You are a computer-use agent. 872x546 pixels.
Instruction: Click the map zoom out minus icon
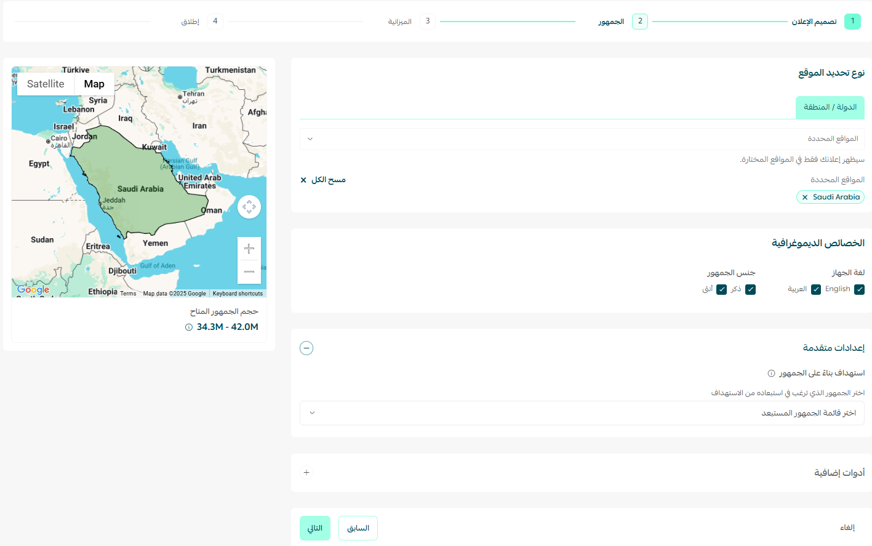coord(249,271)
